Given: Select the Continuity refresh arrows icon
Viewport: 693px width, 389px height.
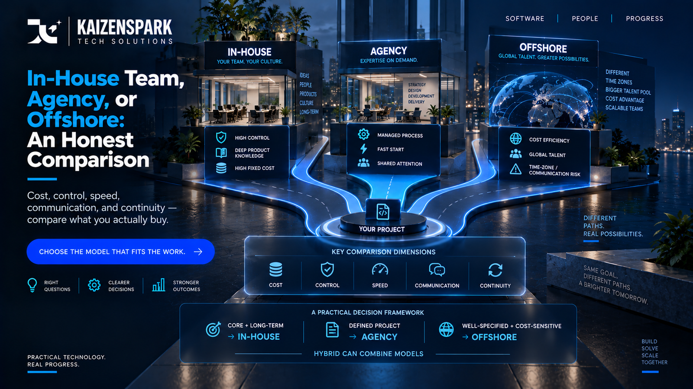Looking at the screenshot, I should coord(495,270).
